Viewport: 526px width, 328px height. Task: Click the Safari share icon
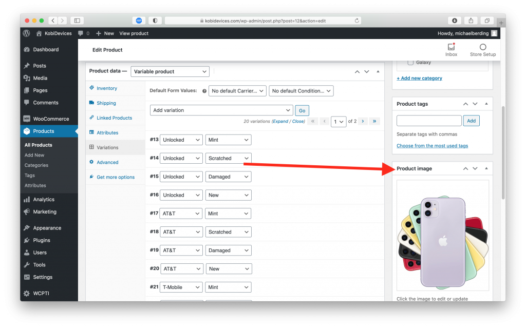tap(471, 21)
